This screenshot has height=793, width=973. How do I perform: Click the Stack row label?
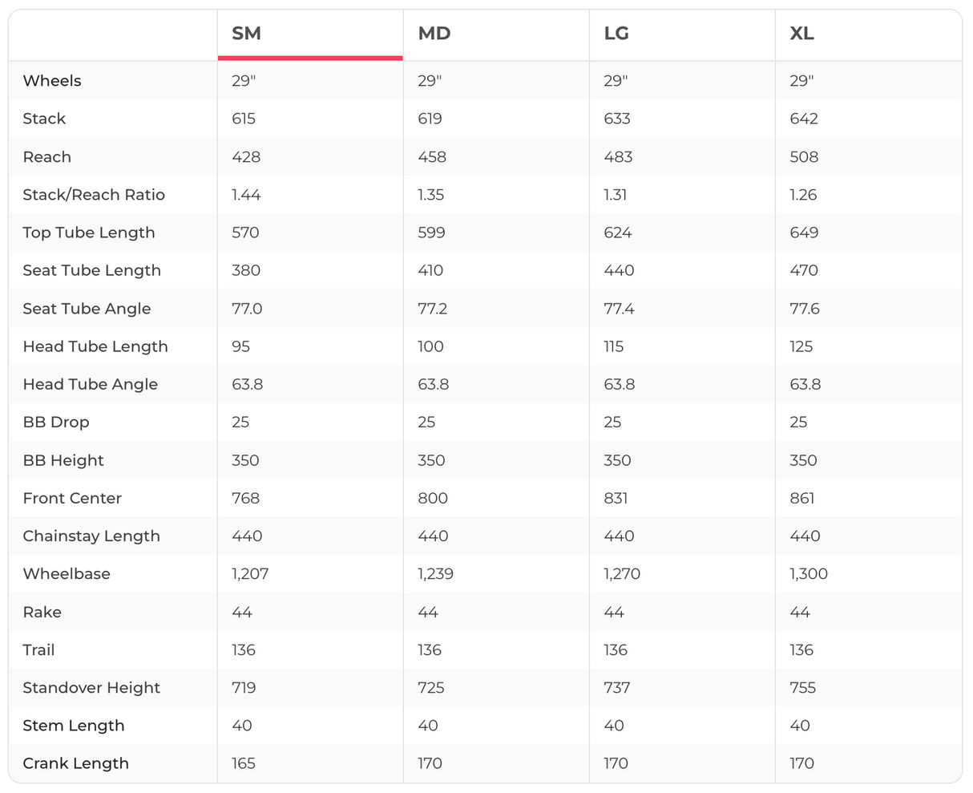44,119
